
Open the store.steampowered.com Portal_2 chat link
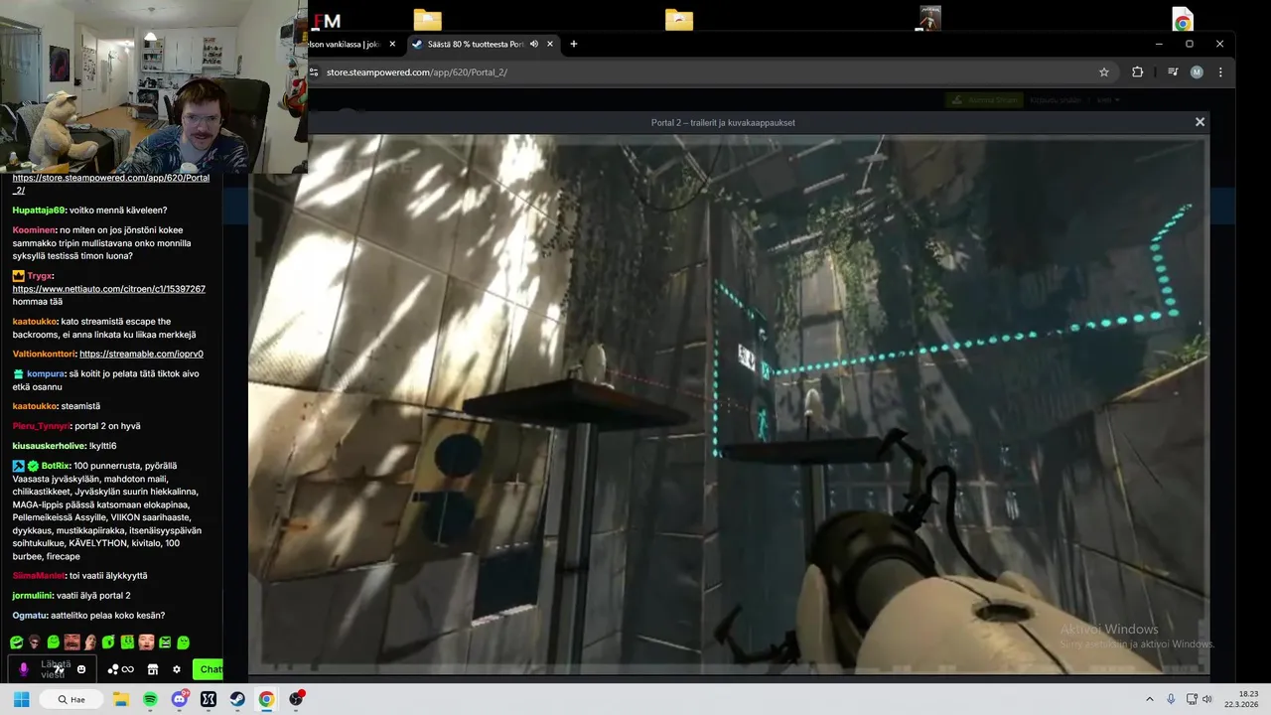pos(110,184)
